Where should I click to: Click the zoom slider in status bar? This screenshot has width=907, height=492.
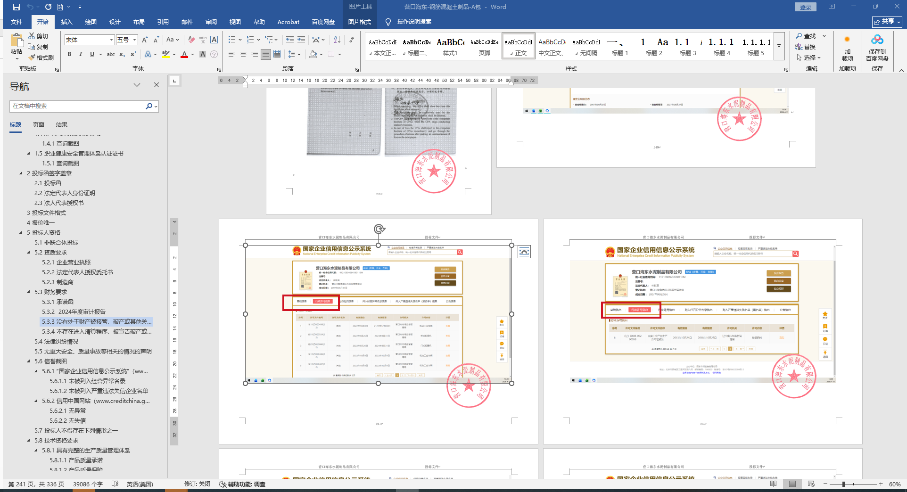[843, 484]
